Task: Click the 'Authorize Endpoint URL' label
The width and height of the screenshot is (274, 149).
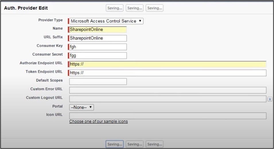Action: click(41, 63)
